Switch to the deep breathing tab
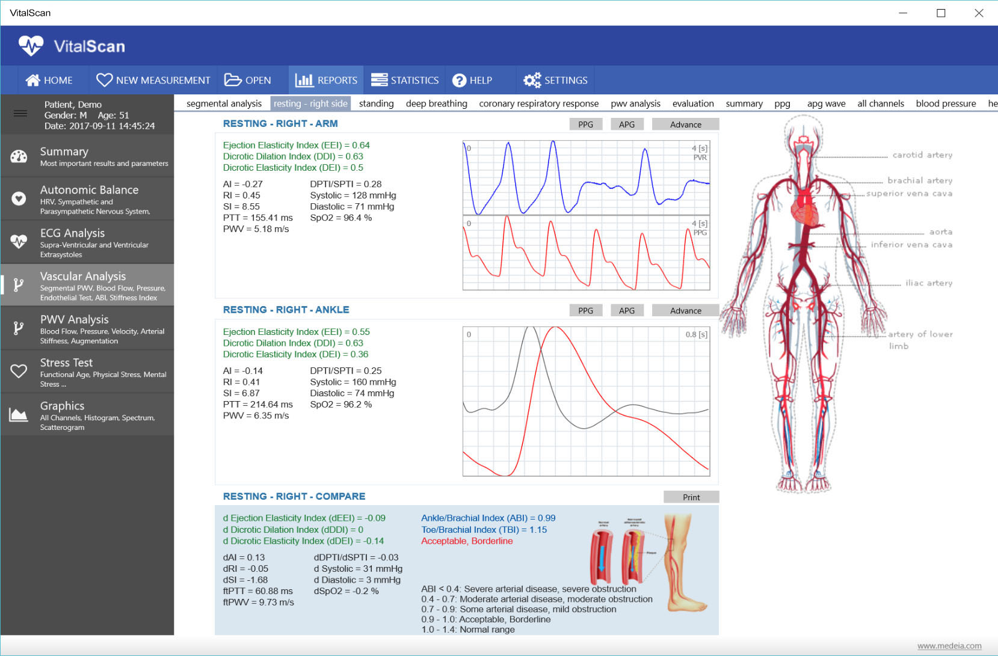Viewport: 998px width, 656px height. pos(436,103)
